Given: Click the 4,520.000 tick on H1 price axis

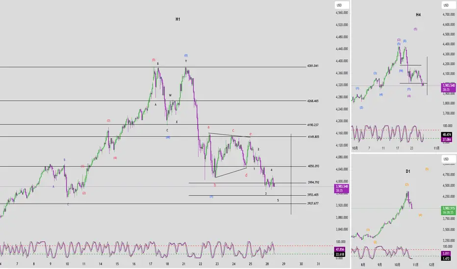Looking at the screenshot, I should (x=342, y=25).
